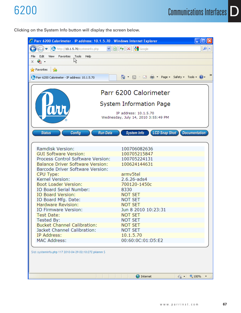Select the System Info button
Image resolution: width=241 pixels, height=313 pixels.
135,133
